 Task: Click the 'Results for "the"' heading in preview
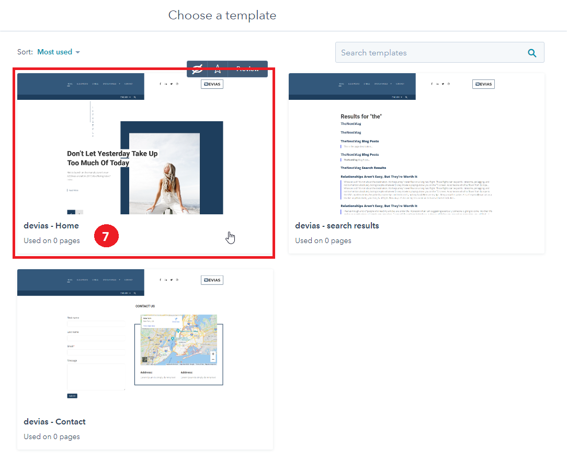tap(361, 116)
